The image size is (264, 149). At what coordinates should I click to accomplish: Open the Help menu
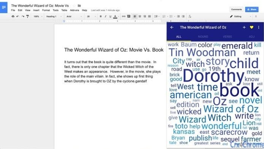coord(84,10)
